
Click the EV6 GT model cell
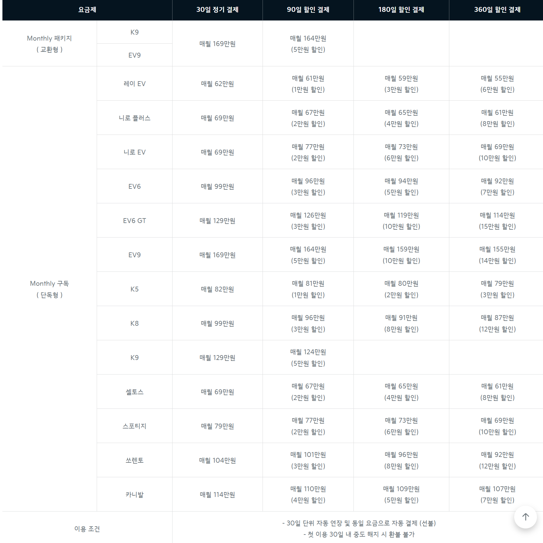coord(135,221)
